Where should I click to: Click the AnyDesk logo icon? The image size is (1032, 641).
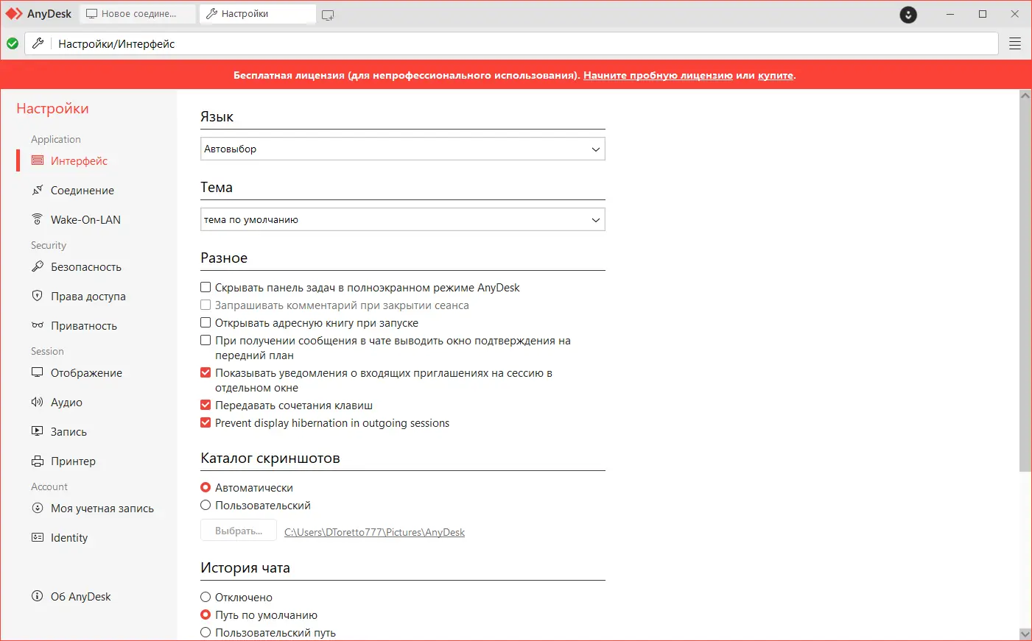pyautogui.click(x=14, y=14)
